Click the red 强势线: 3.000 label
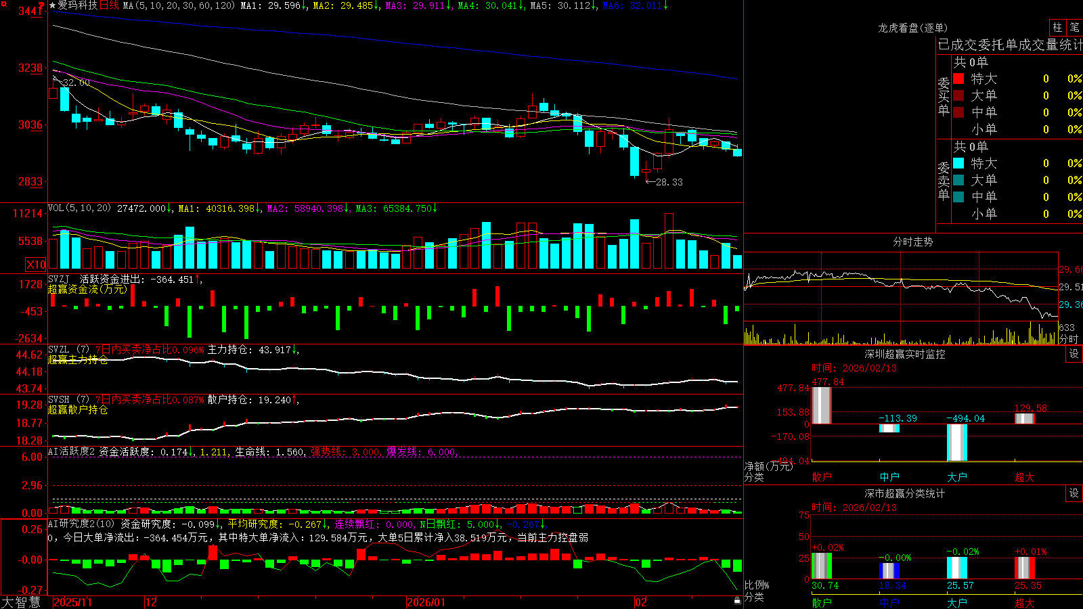 pos(345,451)
